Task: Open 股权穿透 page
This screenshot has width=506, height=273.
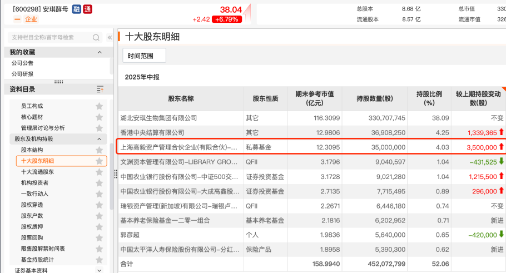Action: coord(32,205)
